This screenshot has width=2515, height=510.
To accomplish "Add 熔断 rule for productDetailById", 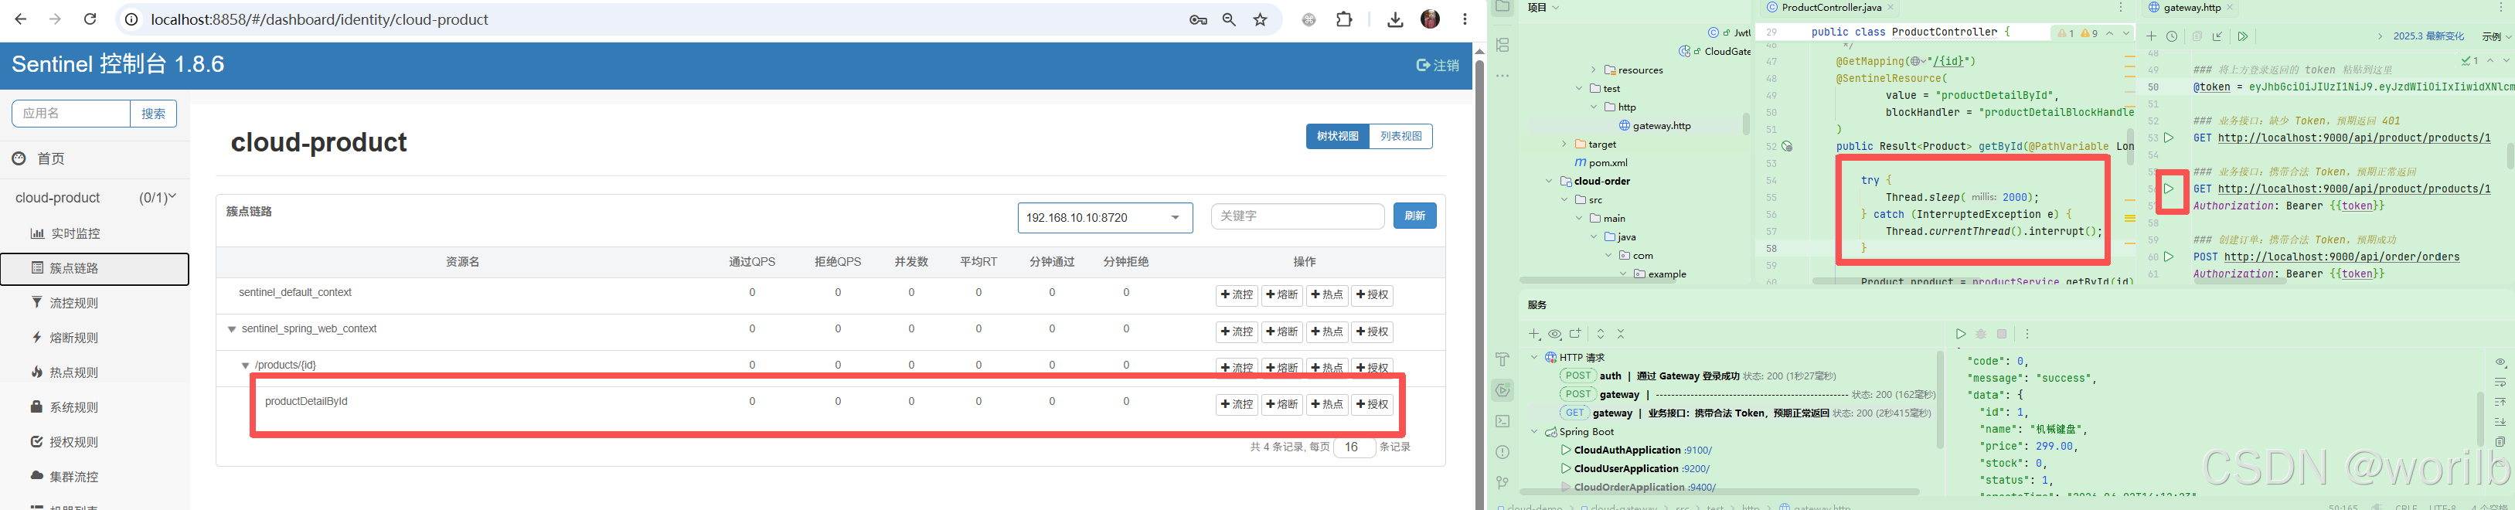I will pyautogui.click(x=1282, y=404).
